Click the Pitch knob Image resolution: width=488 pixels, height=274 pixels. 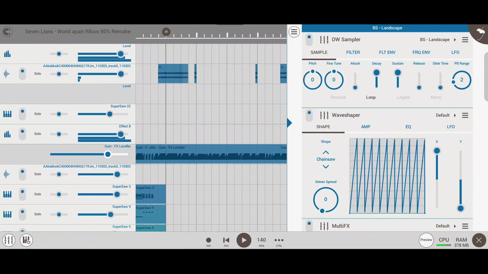pyautogui.click(x=313, y=80)
